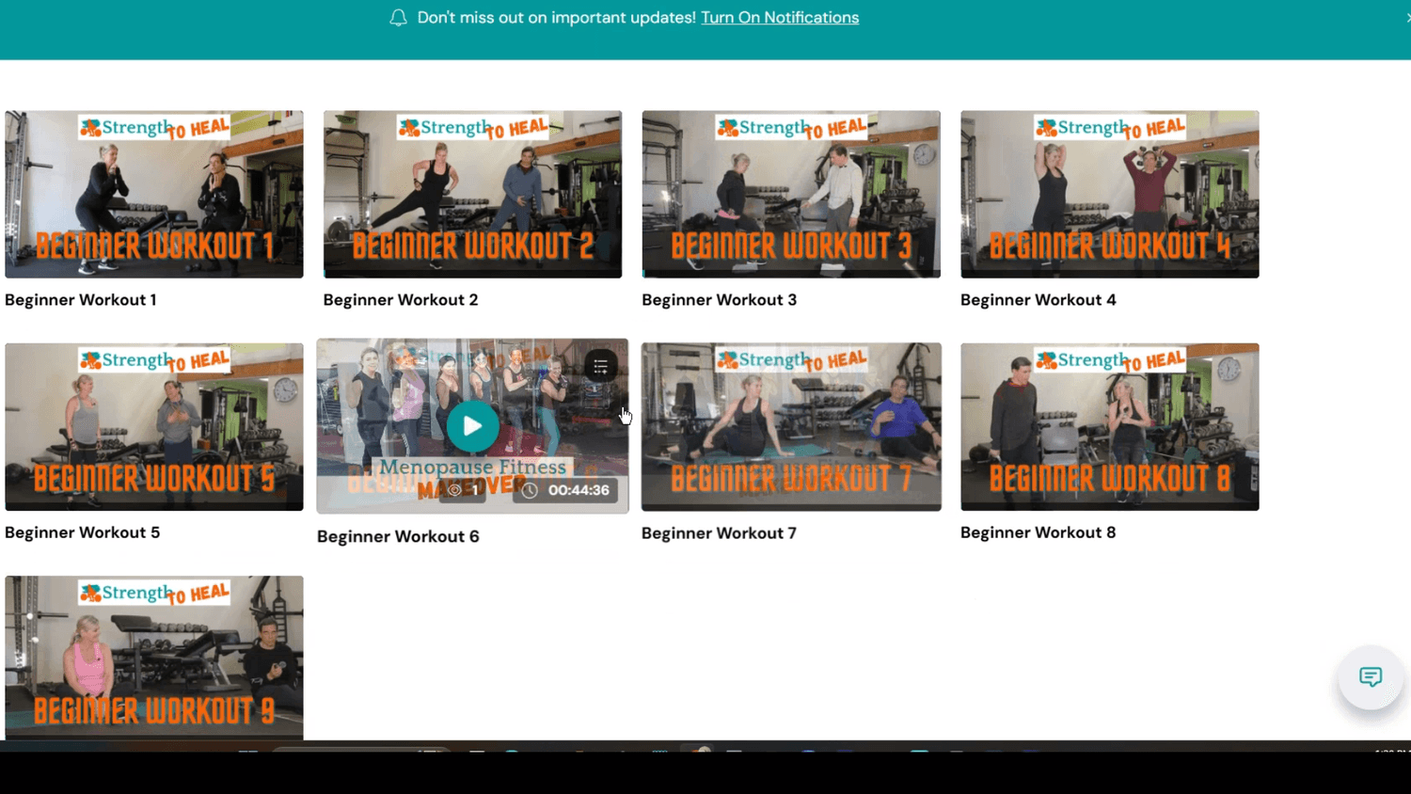Open the Beginner Workout 9 thumbnail
The height and width of the screenshot is (794, 1411).
tap(154, 658)
